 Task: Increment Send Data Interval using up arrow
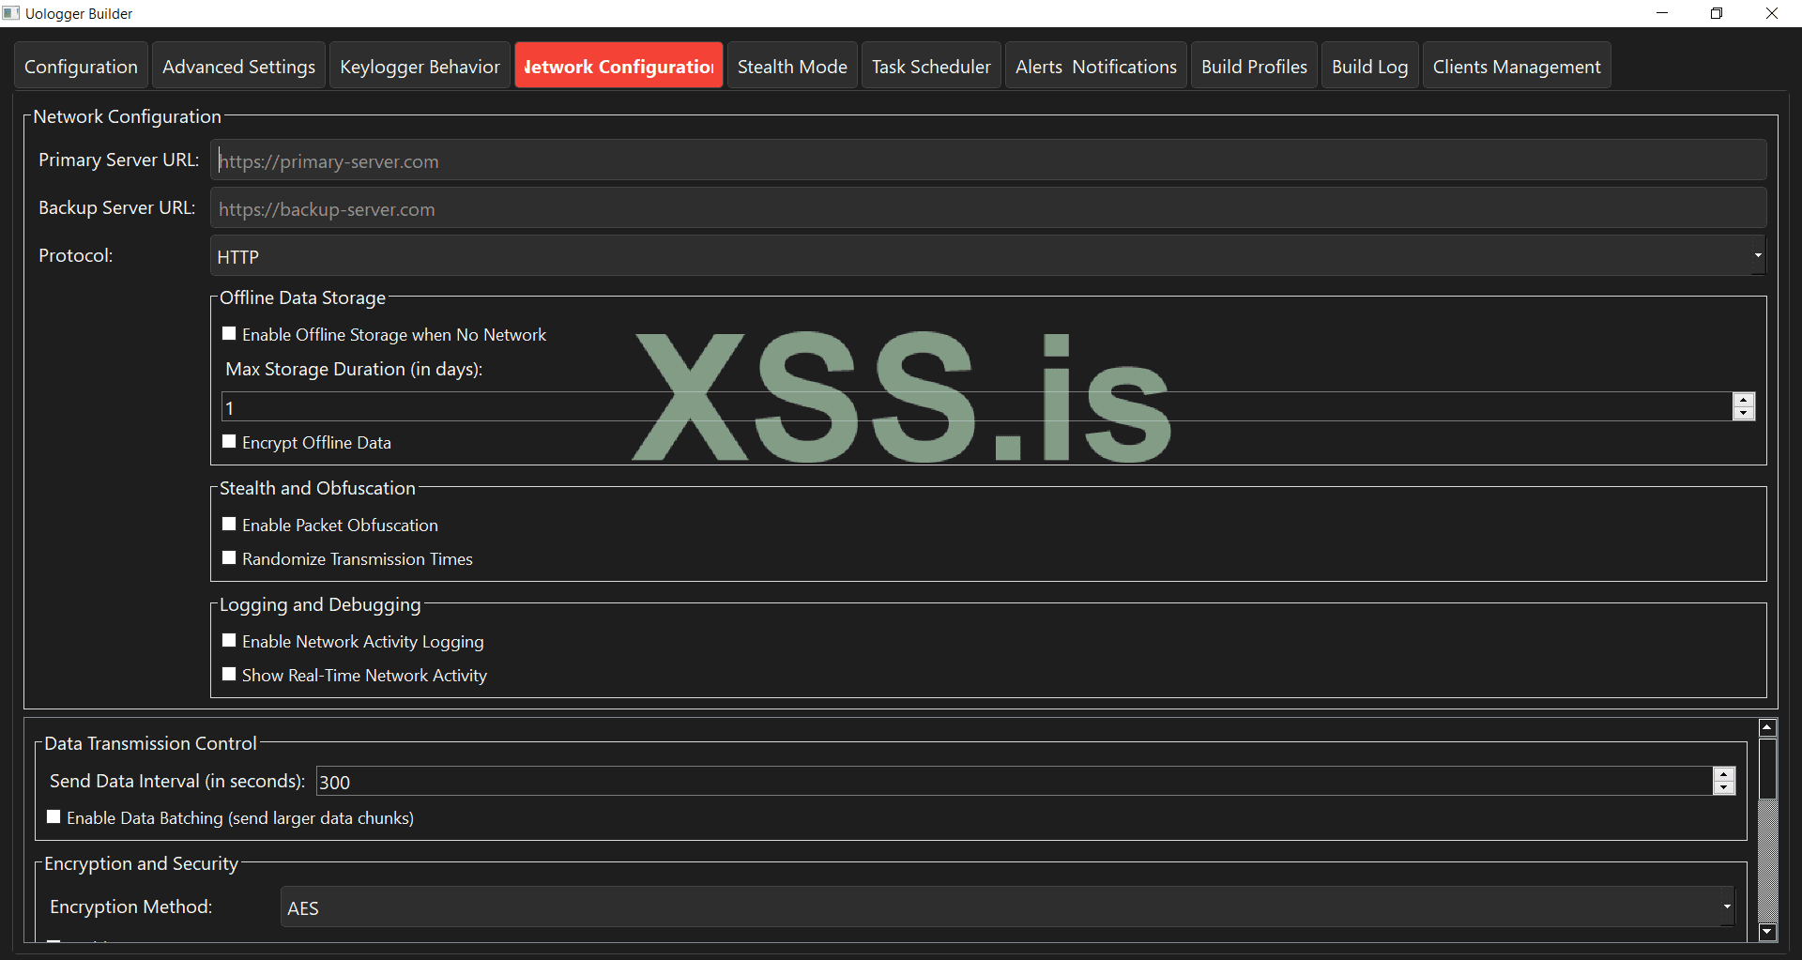pos(1724,774)
